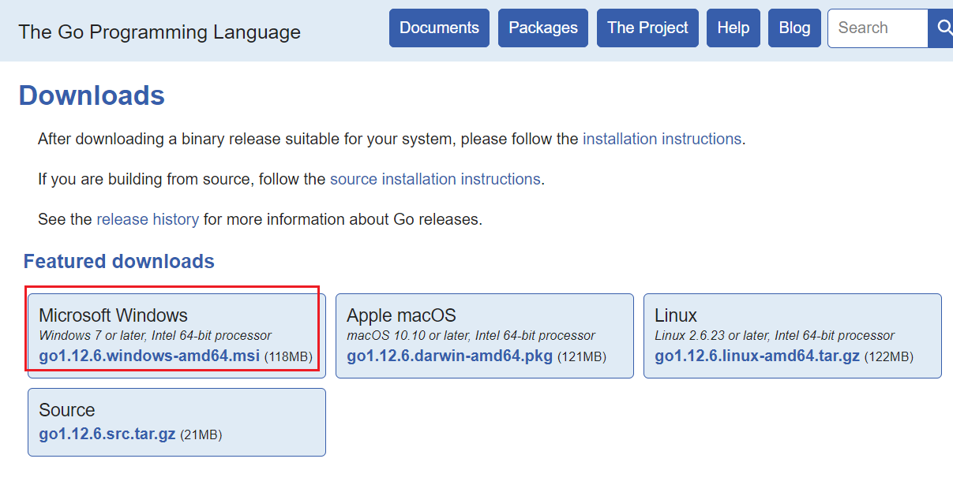This screenshot has width=953, height=481.
Task: Open the installation instructions link
Action: [662, 139]
